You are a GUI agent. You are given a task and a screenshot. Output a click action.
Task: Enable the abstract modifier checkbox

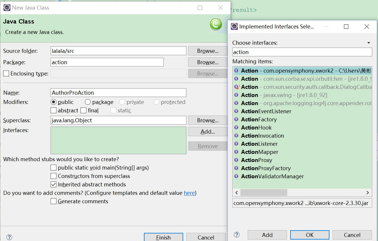click(54, 110)
